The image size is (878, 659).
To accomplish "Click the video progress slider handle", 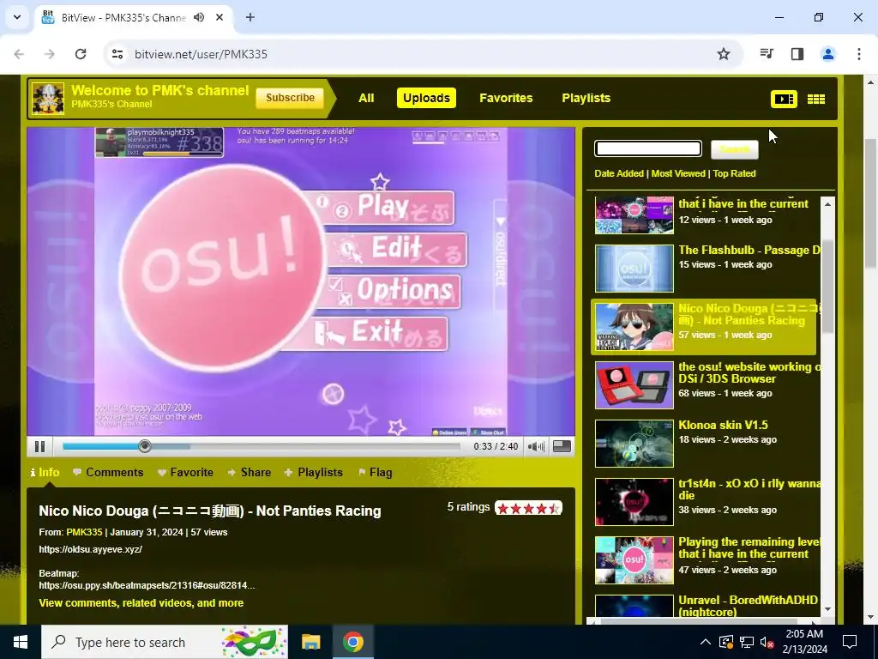I will [x=144, y=446].
